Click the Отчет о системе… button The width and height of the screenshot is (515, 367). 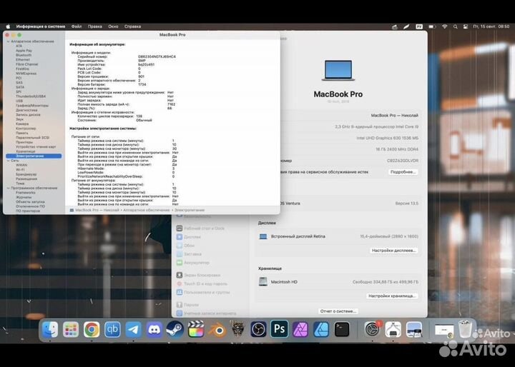coord(338,311)
